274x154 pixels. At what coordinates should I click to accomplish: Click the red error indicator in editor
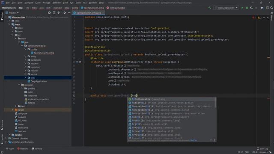click(x=254, y=18)
